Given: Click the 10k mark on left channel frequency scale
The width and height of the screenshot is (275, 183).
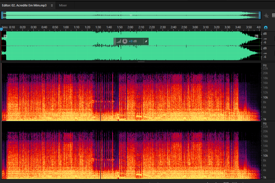Looking at the screenshot, I should pyautogui.click(x=265, y=97).
